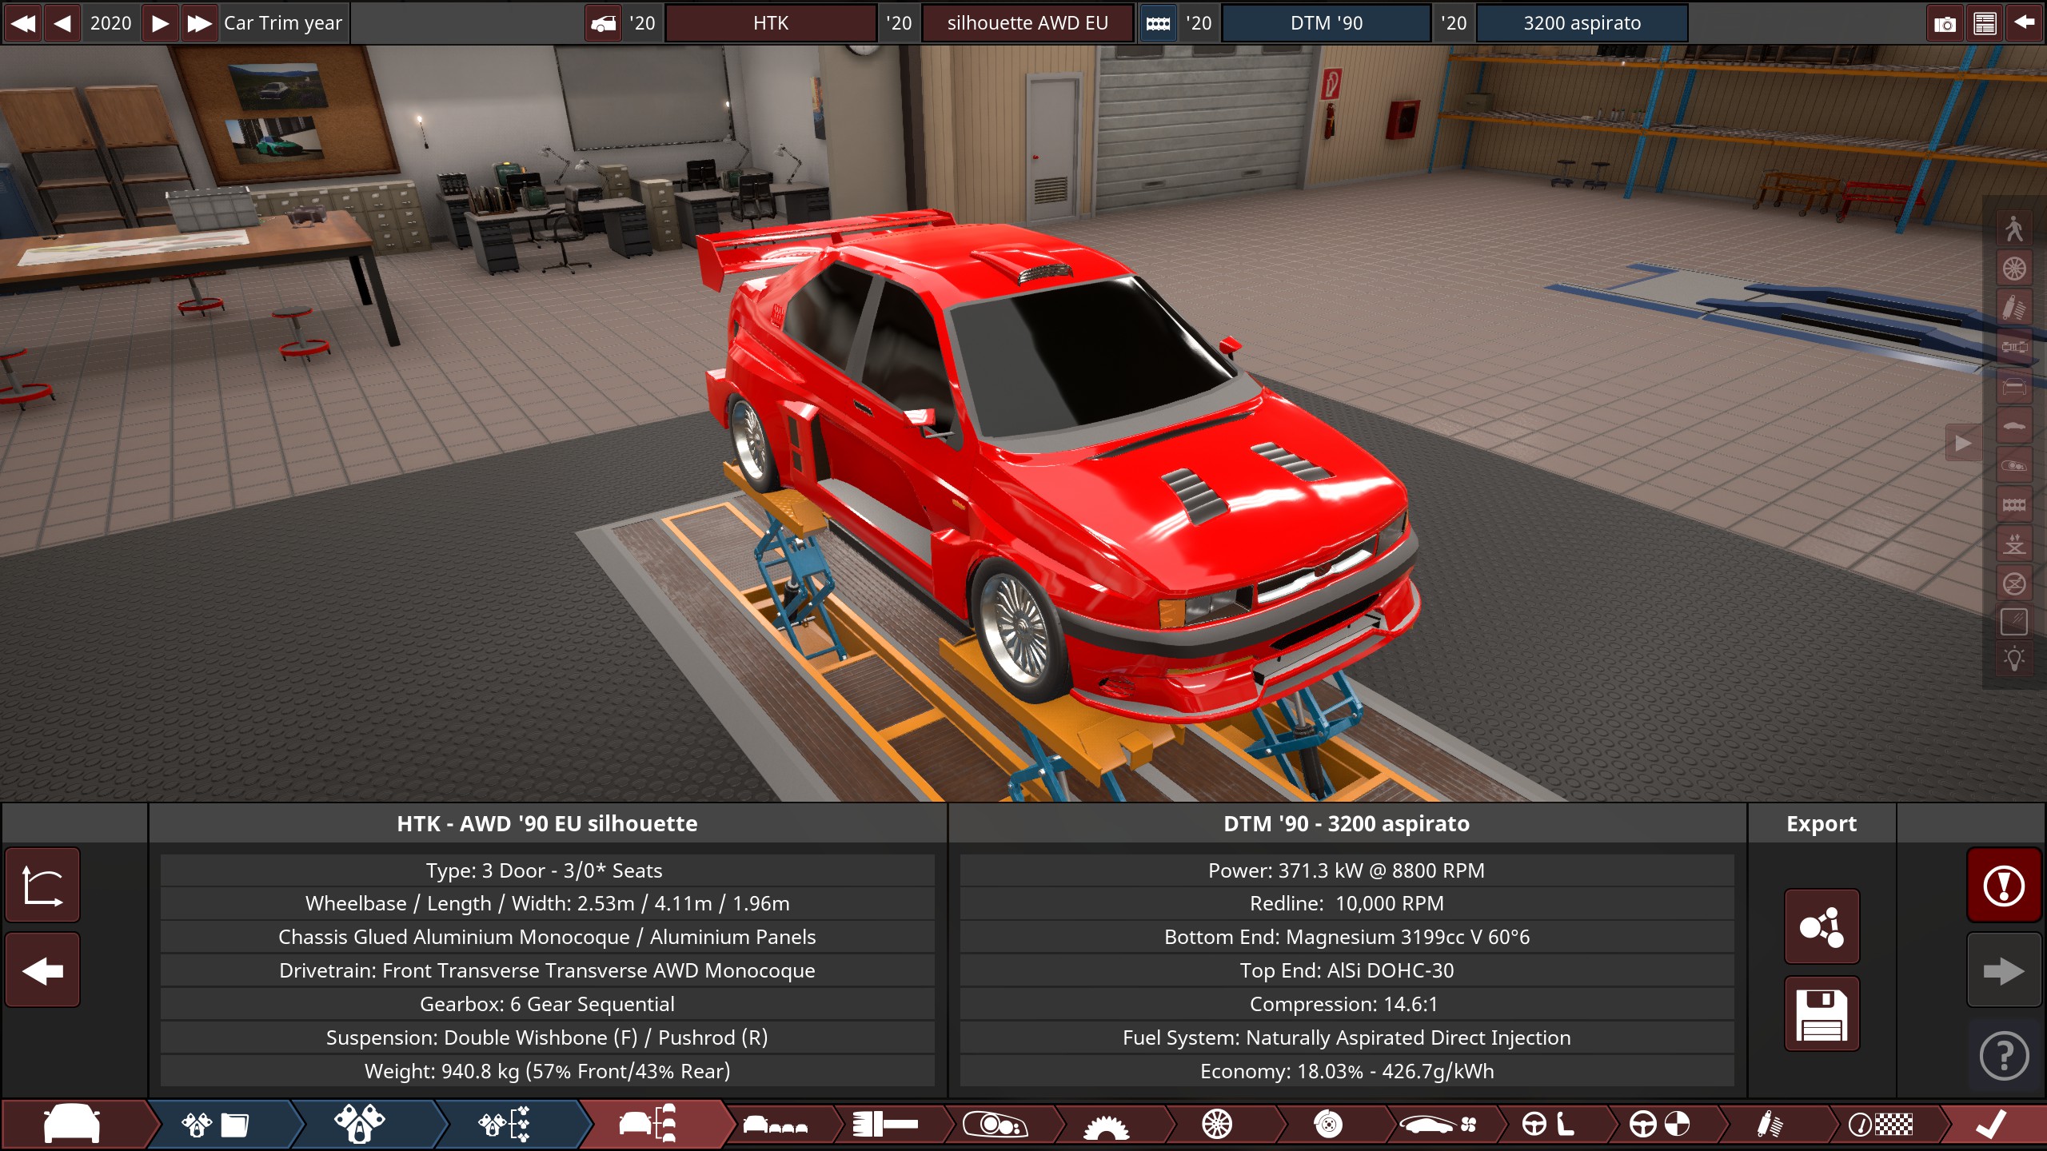The image size is (2047, 1151).
Task: Click the DTM '90 - 3200 aspirato header
Action: (x=1347, y=823)
